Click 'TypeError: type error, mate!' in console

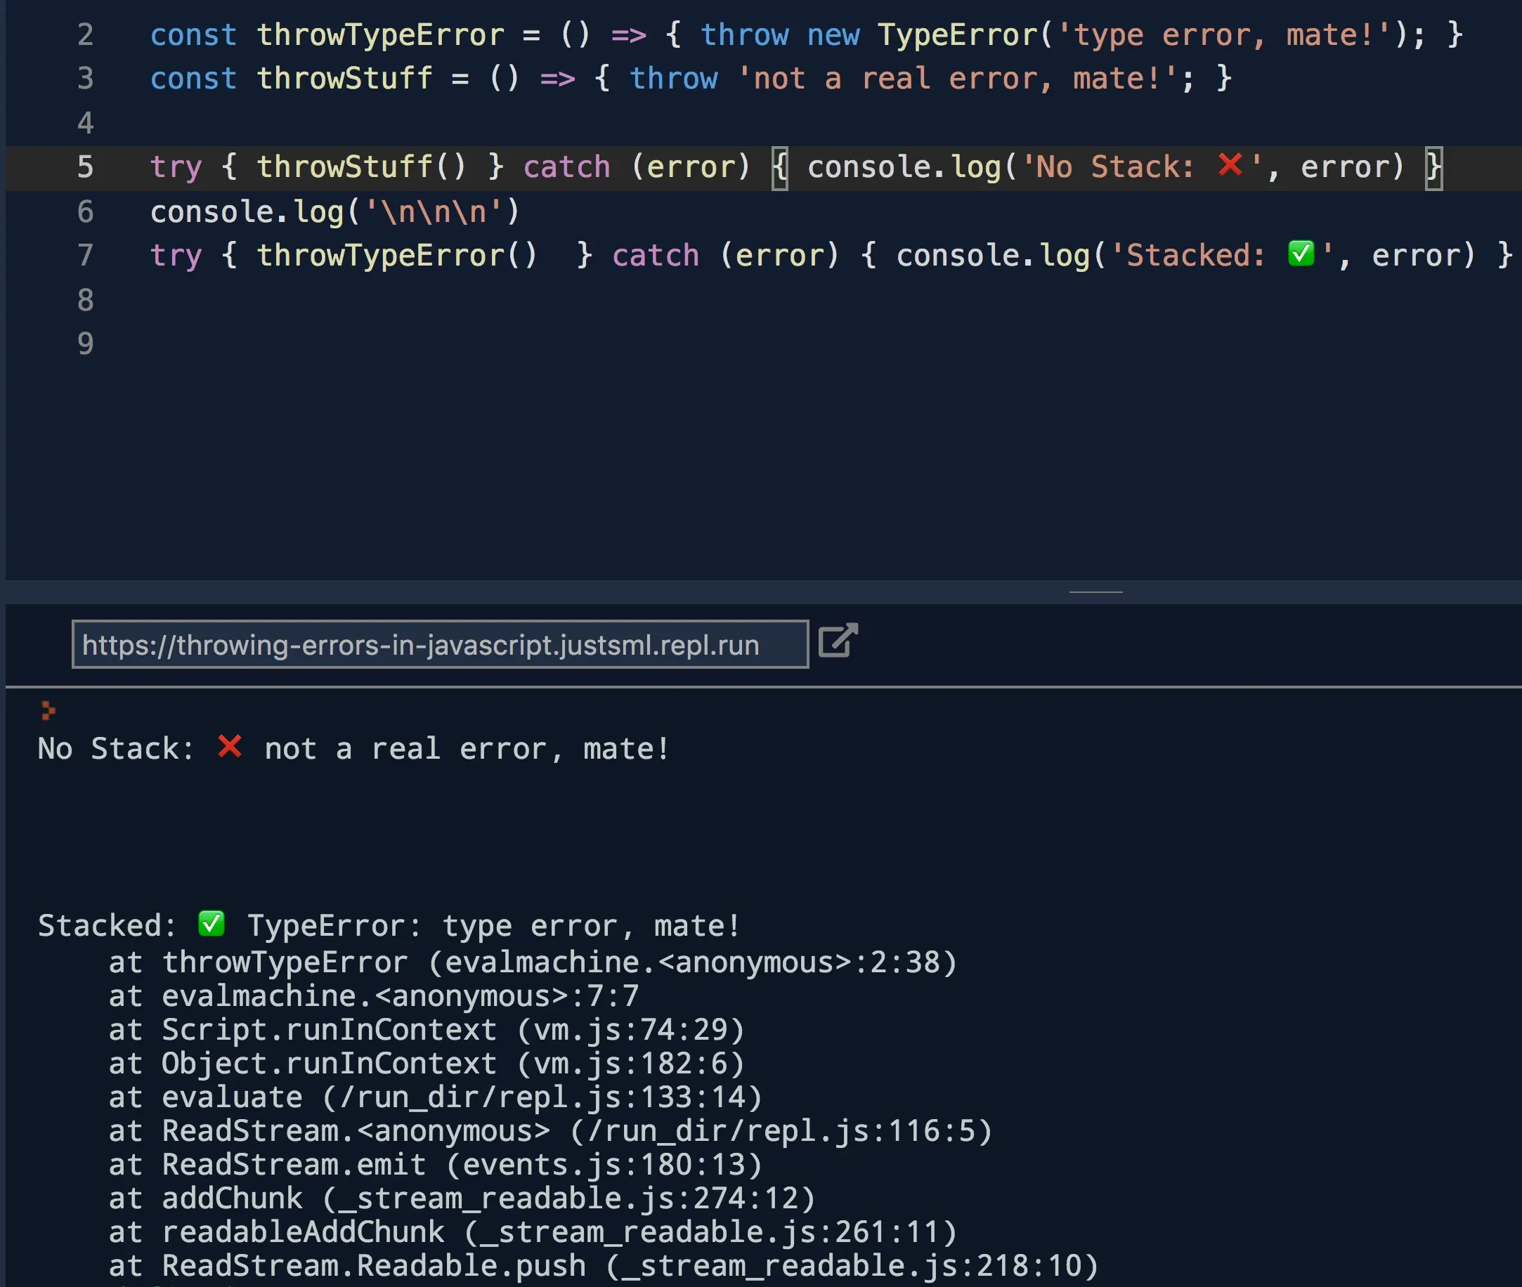pyautogui.click(x=494, y=925)
